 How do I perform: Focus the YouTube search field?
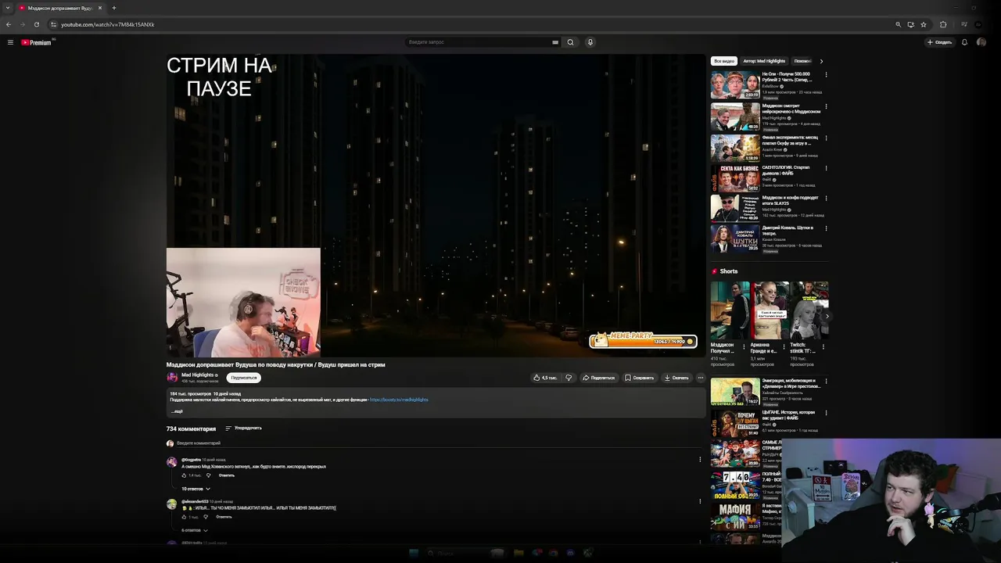pyautogui.click(x=477, y=42)
